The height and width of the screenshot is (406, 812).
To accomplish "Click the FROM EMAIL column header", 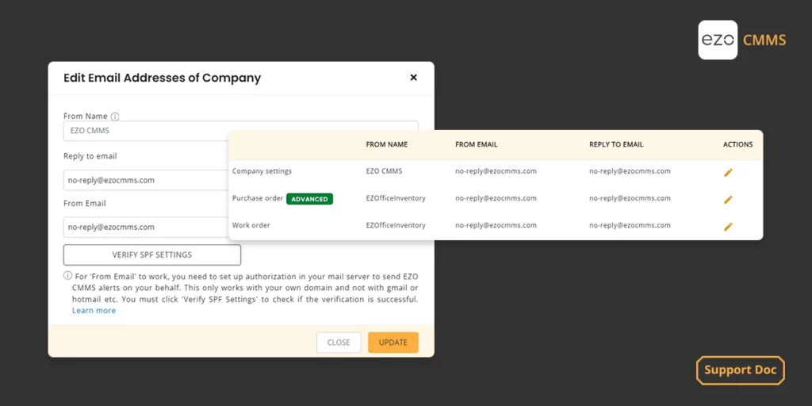I will point(477,144).
